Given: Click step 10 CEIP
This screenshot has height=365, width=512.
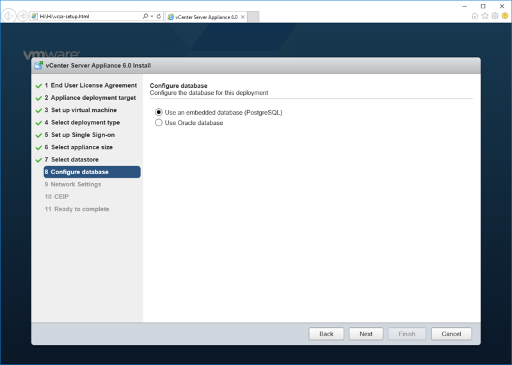Looking at the screenshot, I should coord(57,197).
